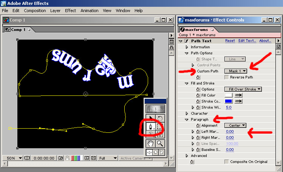Expand the Information section
The height and width of the screenshot is (172, 283).
pos(187,47)
